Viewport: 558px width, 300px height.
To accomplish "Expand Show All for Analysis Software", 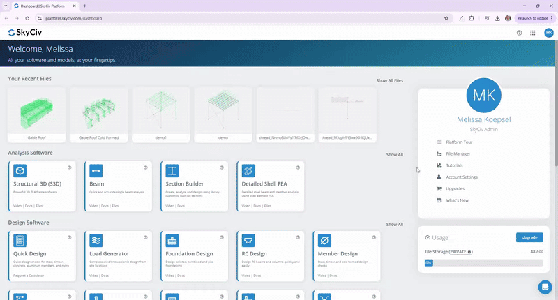I will click(x=394, y=154).
